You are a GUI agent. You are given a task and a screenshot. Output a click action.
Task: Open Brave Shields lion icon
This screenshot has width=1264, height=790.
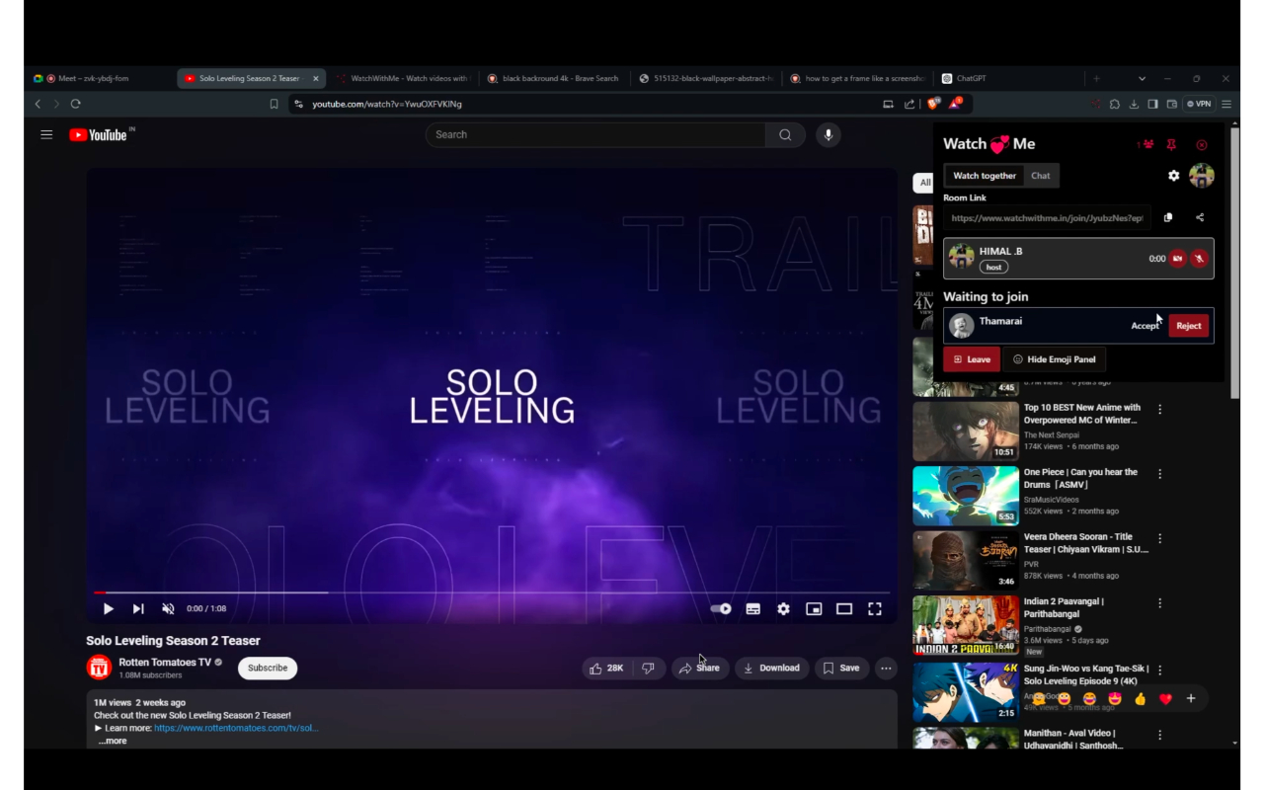click(934, 104)
